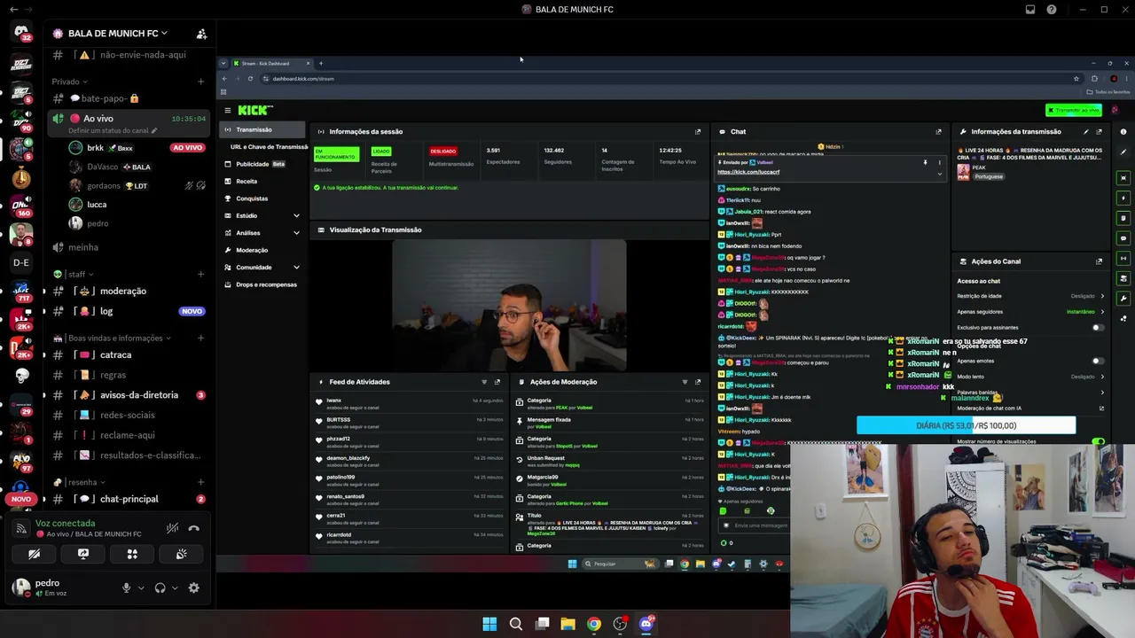This screenshot has height=638, width=1135.
Task: Filter the Feed de Atividades list
Action: click(x=484, y=382)
